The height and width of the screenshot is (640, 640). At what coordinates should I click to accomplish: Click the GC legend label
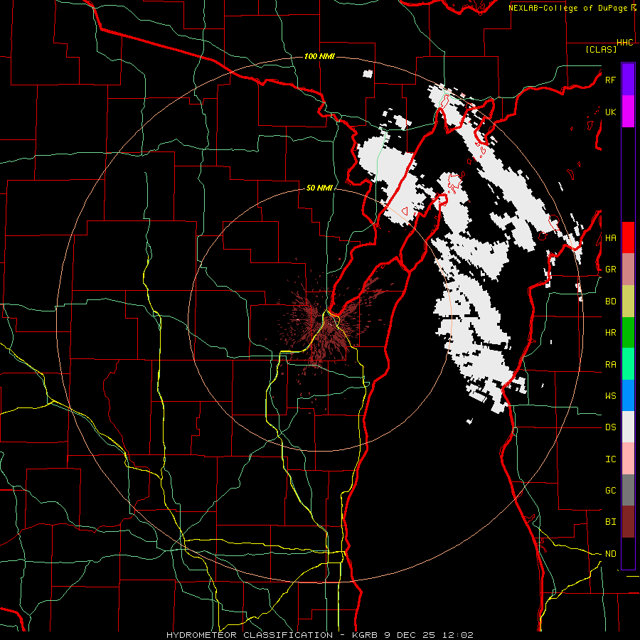(610, 491)
